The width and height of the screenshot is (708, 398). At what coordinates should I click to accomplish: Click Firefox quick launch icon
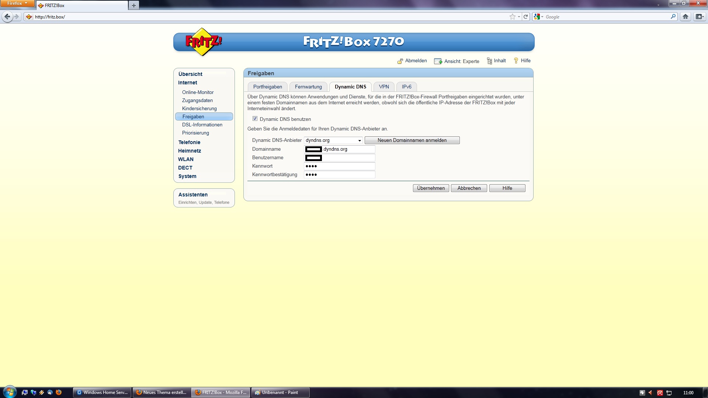[x=59, y=392]
